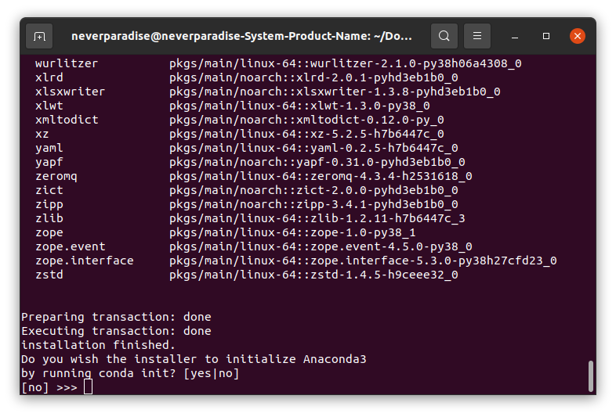Click the '[yes|no]' options text

[212, 373]
